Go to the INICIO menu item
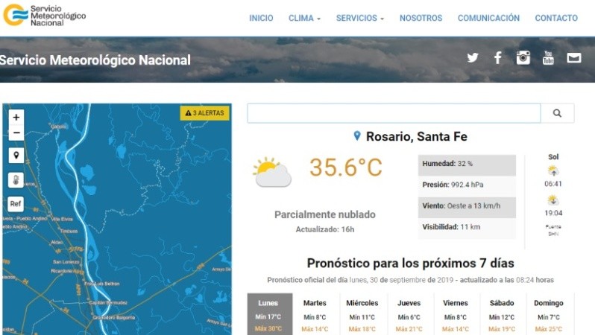Image resolution: width=595 pixels, height=335 pixels. click(261, 18)
